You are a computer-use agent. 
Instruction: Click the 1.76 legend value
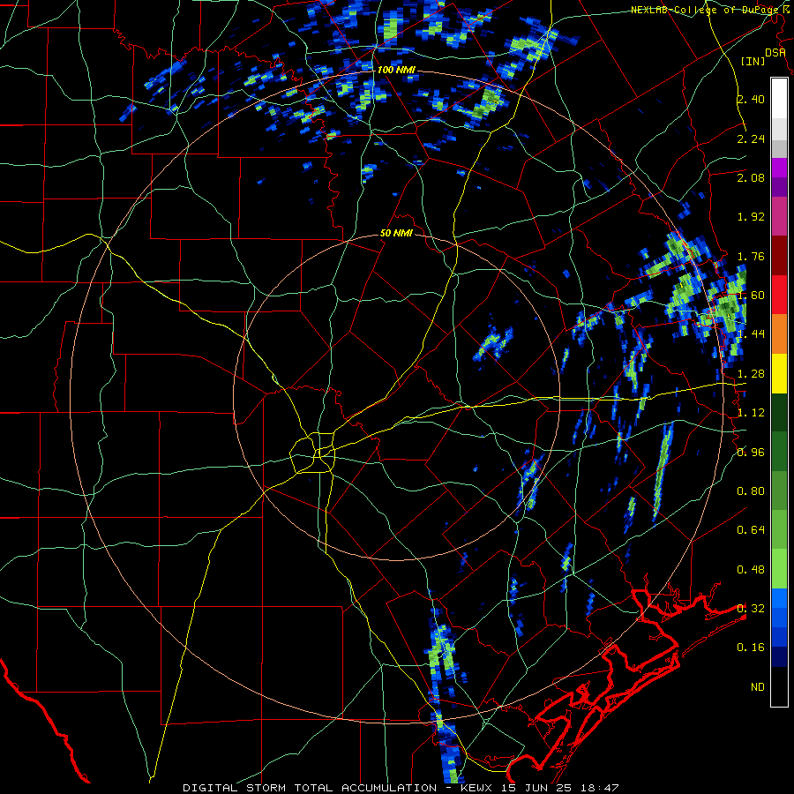(751, 256)
